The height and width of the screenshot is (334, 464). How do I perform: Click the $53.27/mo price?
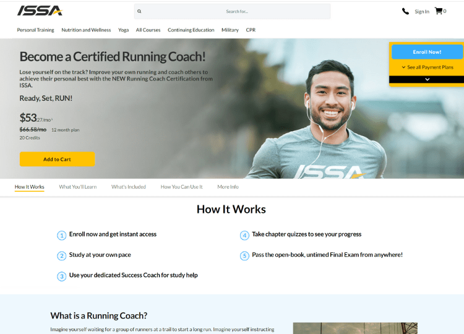(x=36, y=118)
